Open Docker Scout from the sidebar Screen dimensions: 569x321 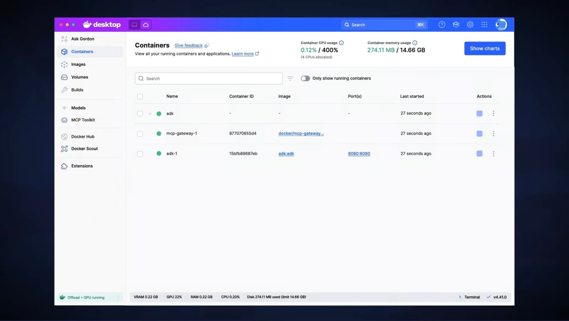click(84, 149)
